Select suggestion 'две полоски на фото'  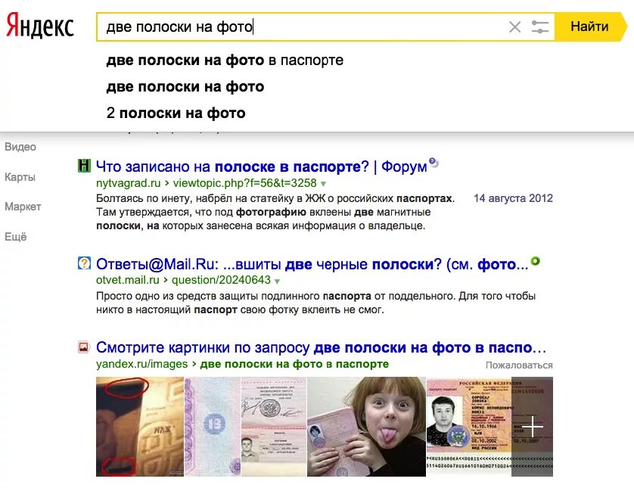coord(185,86)
